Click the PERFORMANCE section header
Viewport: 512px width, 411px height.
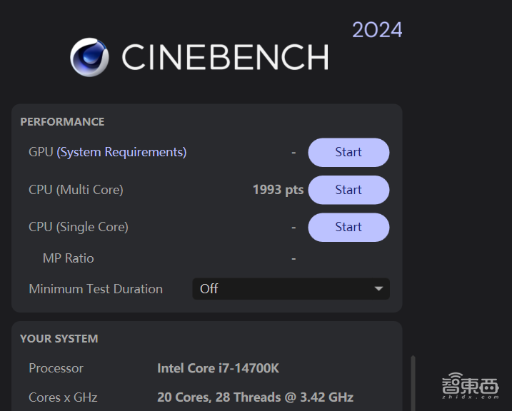pyautogui.click(x=62, y=122)
